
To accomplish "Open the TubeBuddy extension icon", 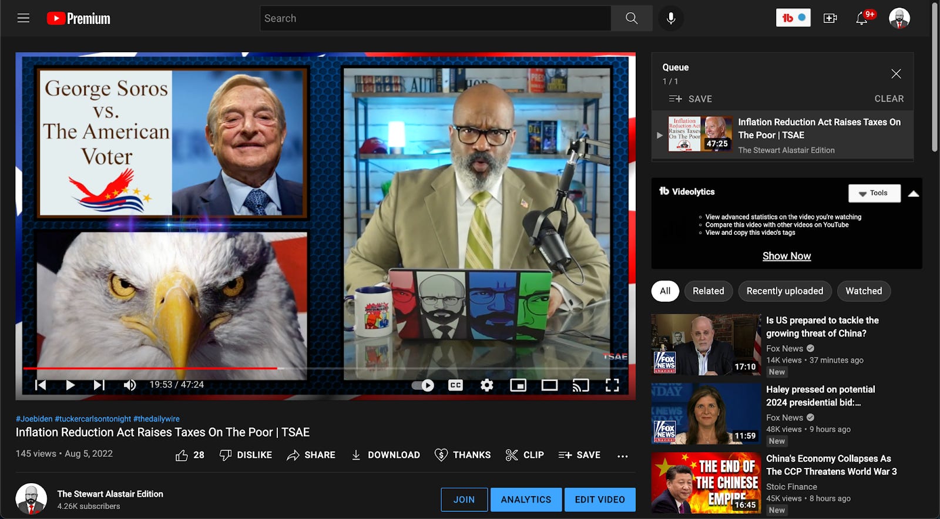I will click(793, 18).
